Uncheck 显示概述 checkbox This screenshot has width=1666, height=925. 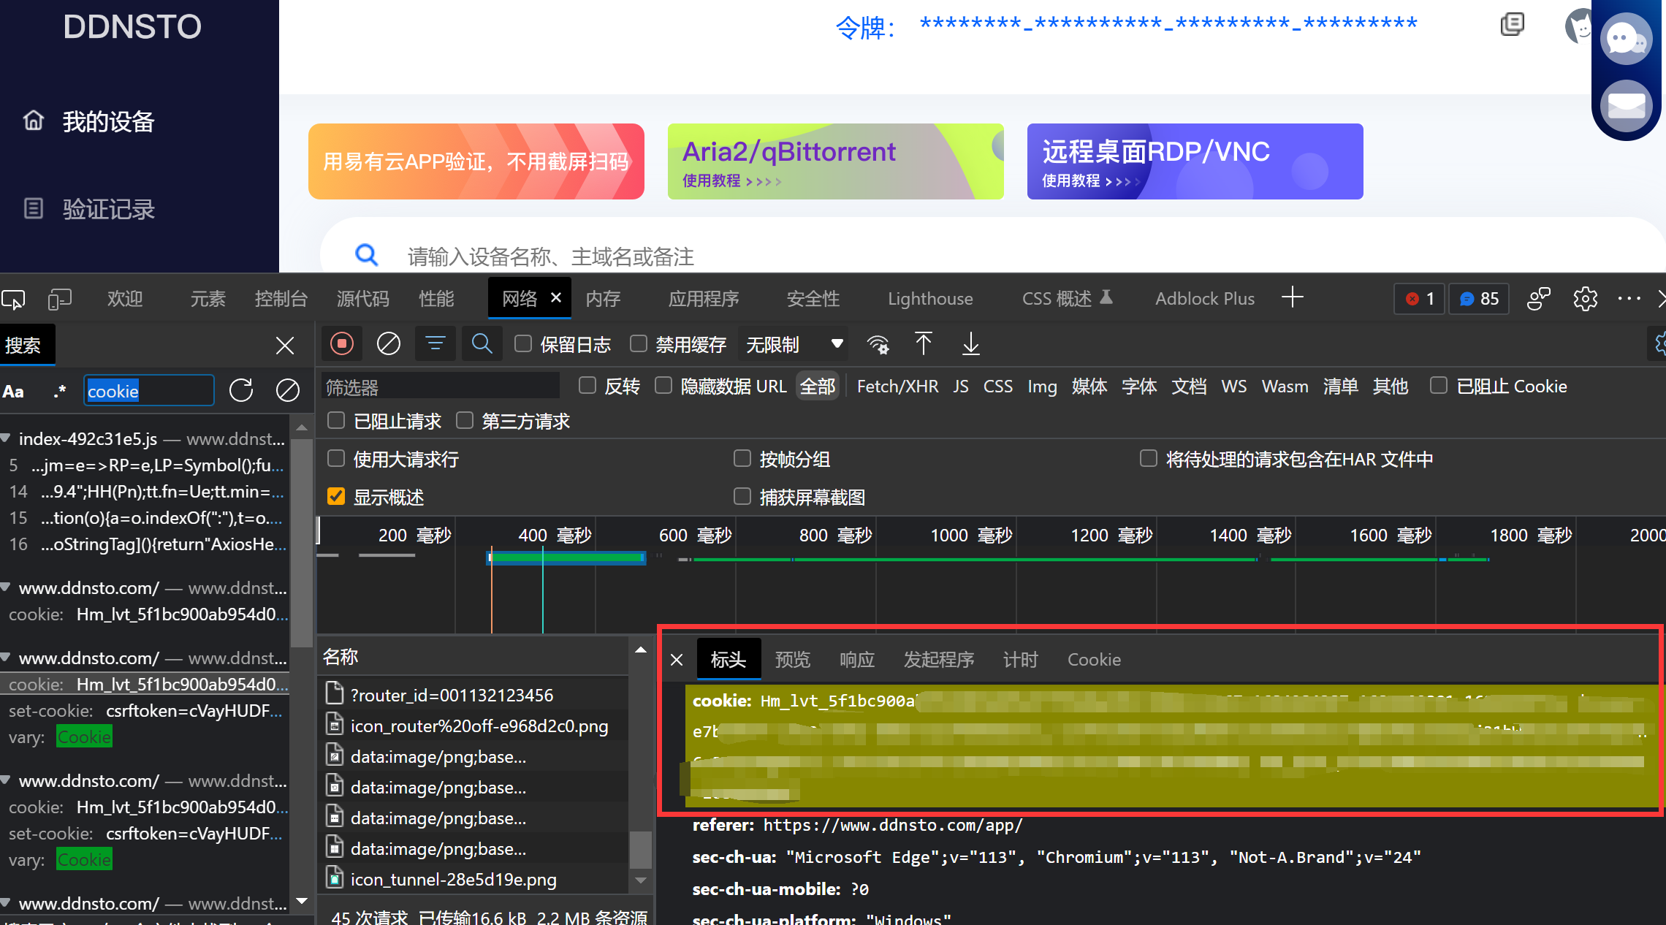click(x=336, y=496)
